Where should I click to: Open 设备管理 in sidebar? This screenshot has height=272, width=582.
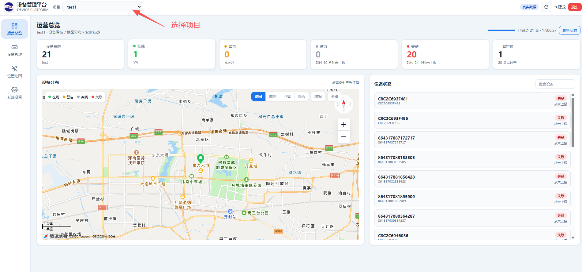click(14, 51)
